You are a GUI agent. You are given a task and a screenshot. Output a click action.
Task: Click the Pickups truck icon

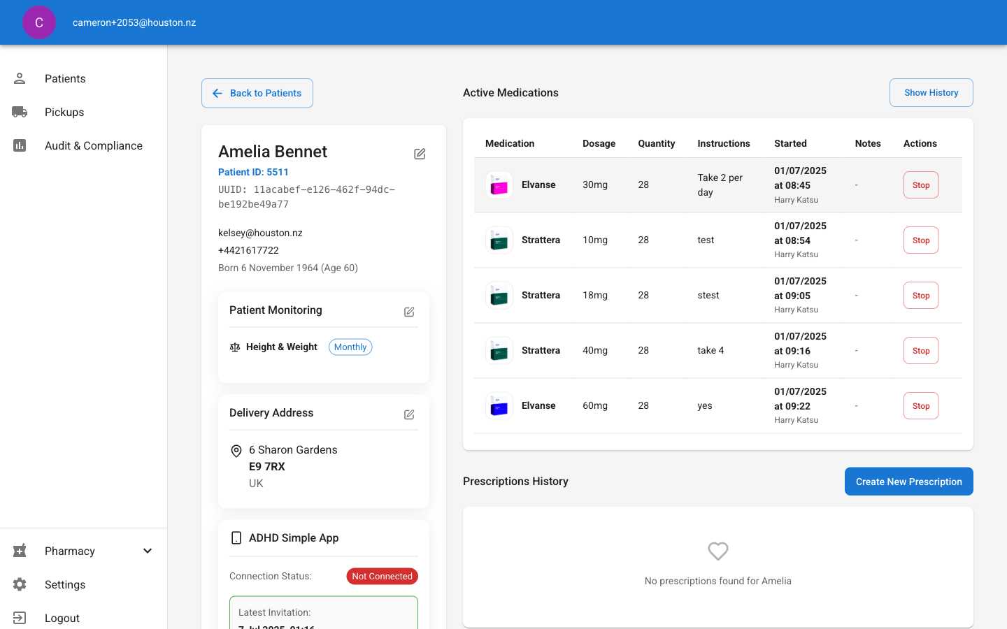coord(20,112)
